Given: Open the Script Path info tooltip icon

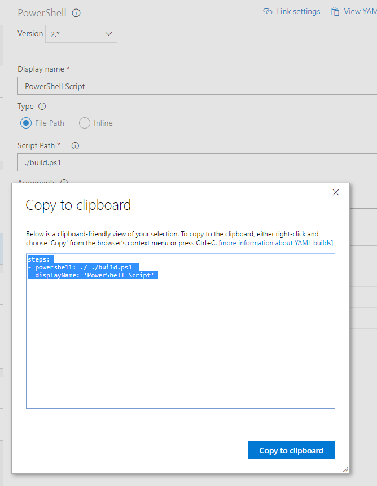Looking at the screenshot, I should pyautogui.click(x=76, y=145).
